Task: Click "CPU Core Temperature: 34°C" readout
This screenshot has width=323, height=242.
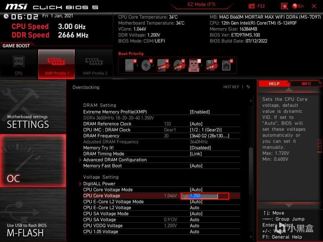Action: [x=148, y=17]
